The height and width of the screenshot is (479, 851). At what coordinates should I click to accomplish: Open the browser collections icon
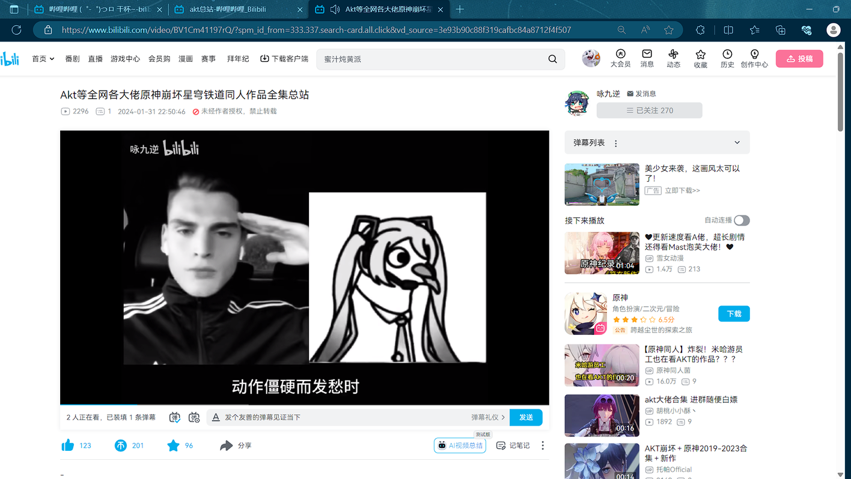point(781,30)
